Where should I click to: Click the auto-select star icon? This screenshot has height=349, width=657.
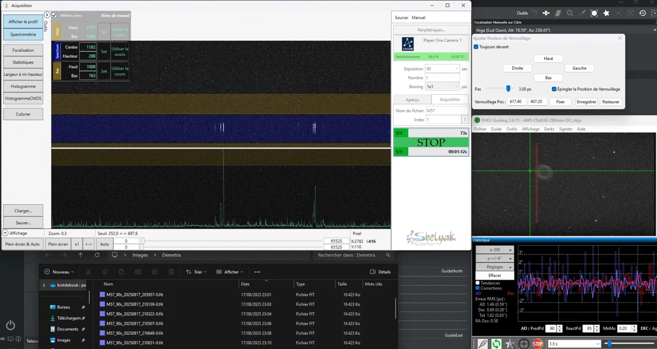pyautogui.click(x=510, y=343)
